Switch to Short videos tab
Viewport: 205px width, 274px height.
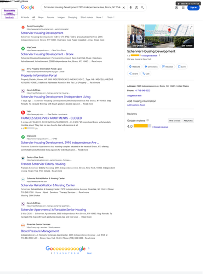click(x=87, y=18)
